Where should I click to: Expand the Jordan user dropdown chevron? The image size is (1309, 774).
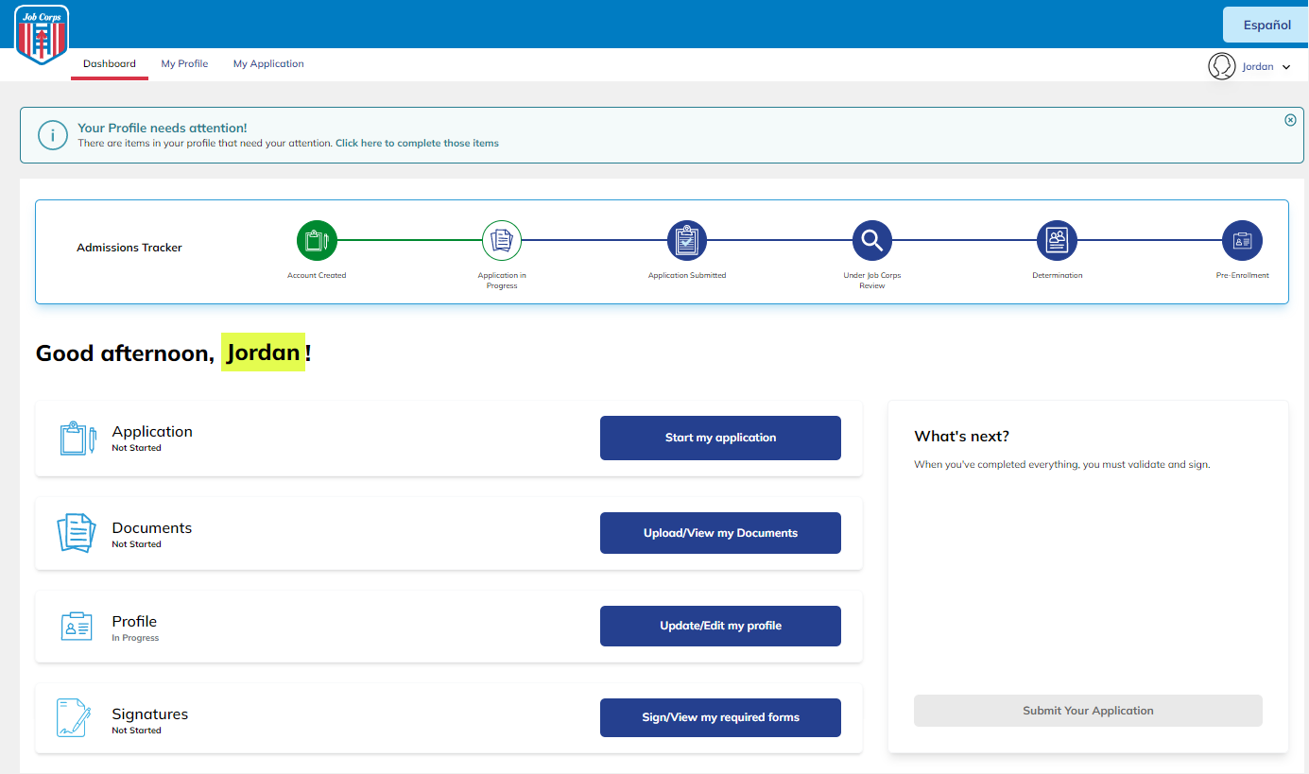pyautogui.click(x=1286, y=67)
